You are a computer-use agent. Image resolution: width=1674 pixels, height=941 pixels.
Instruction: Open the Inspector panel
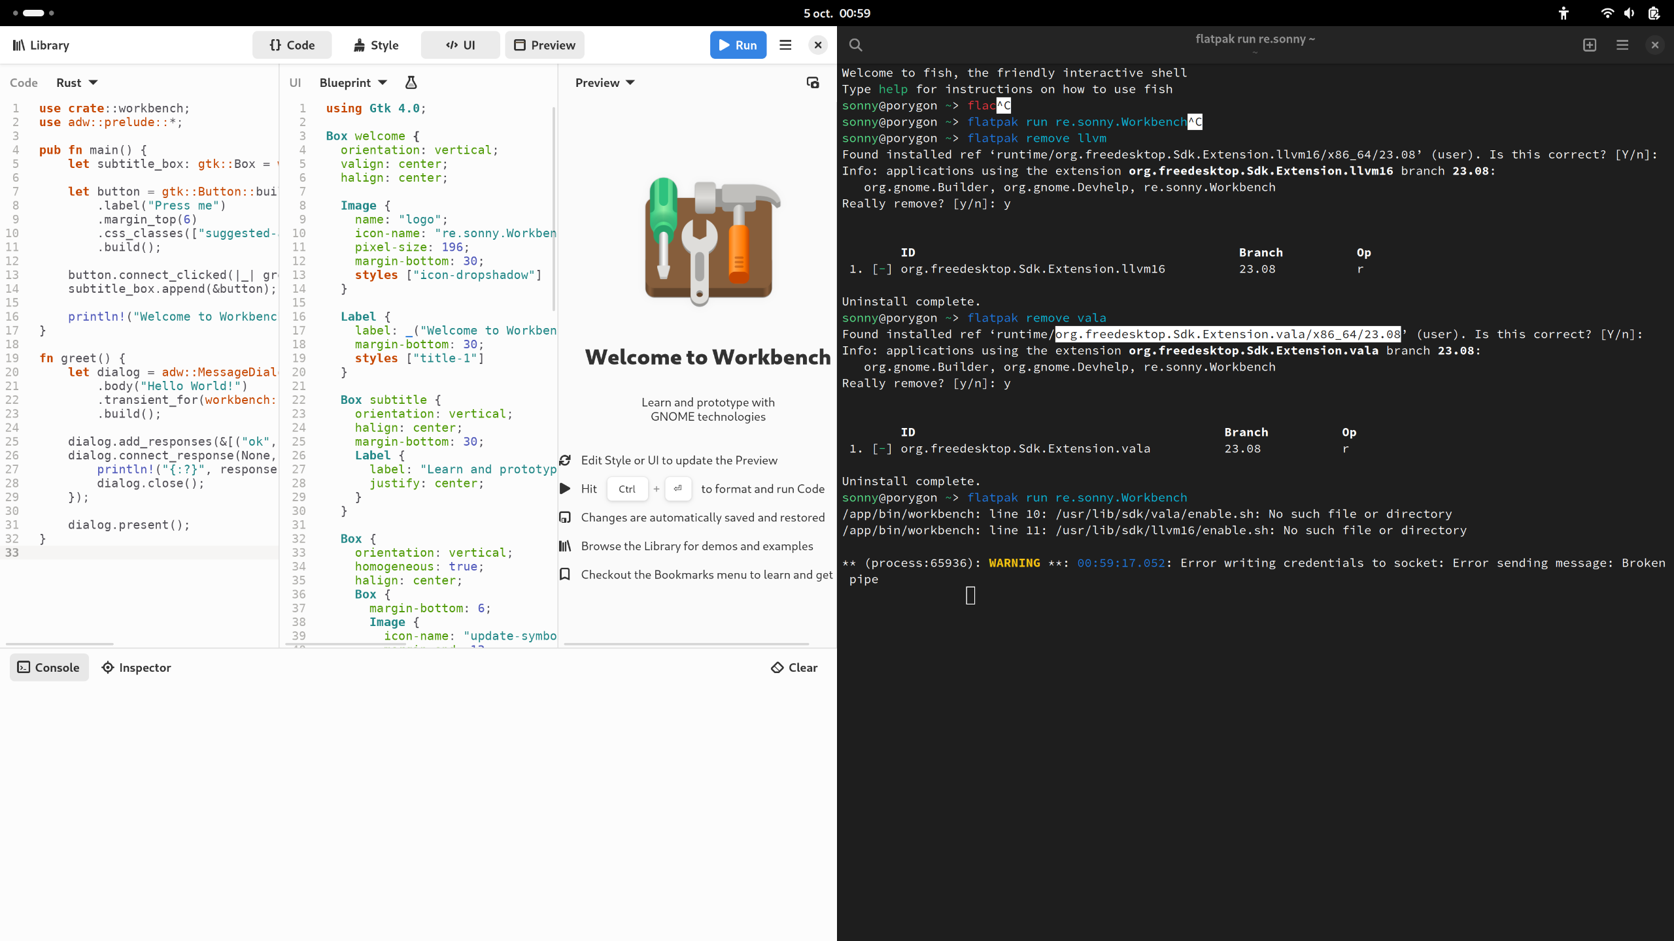coord(136,667)
